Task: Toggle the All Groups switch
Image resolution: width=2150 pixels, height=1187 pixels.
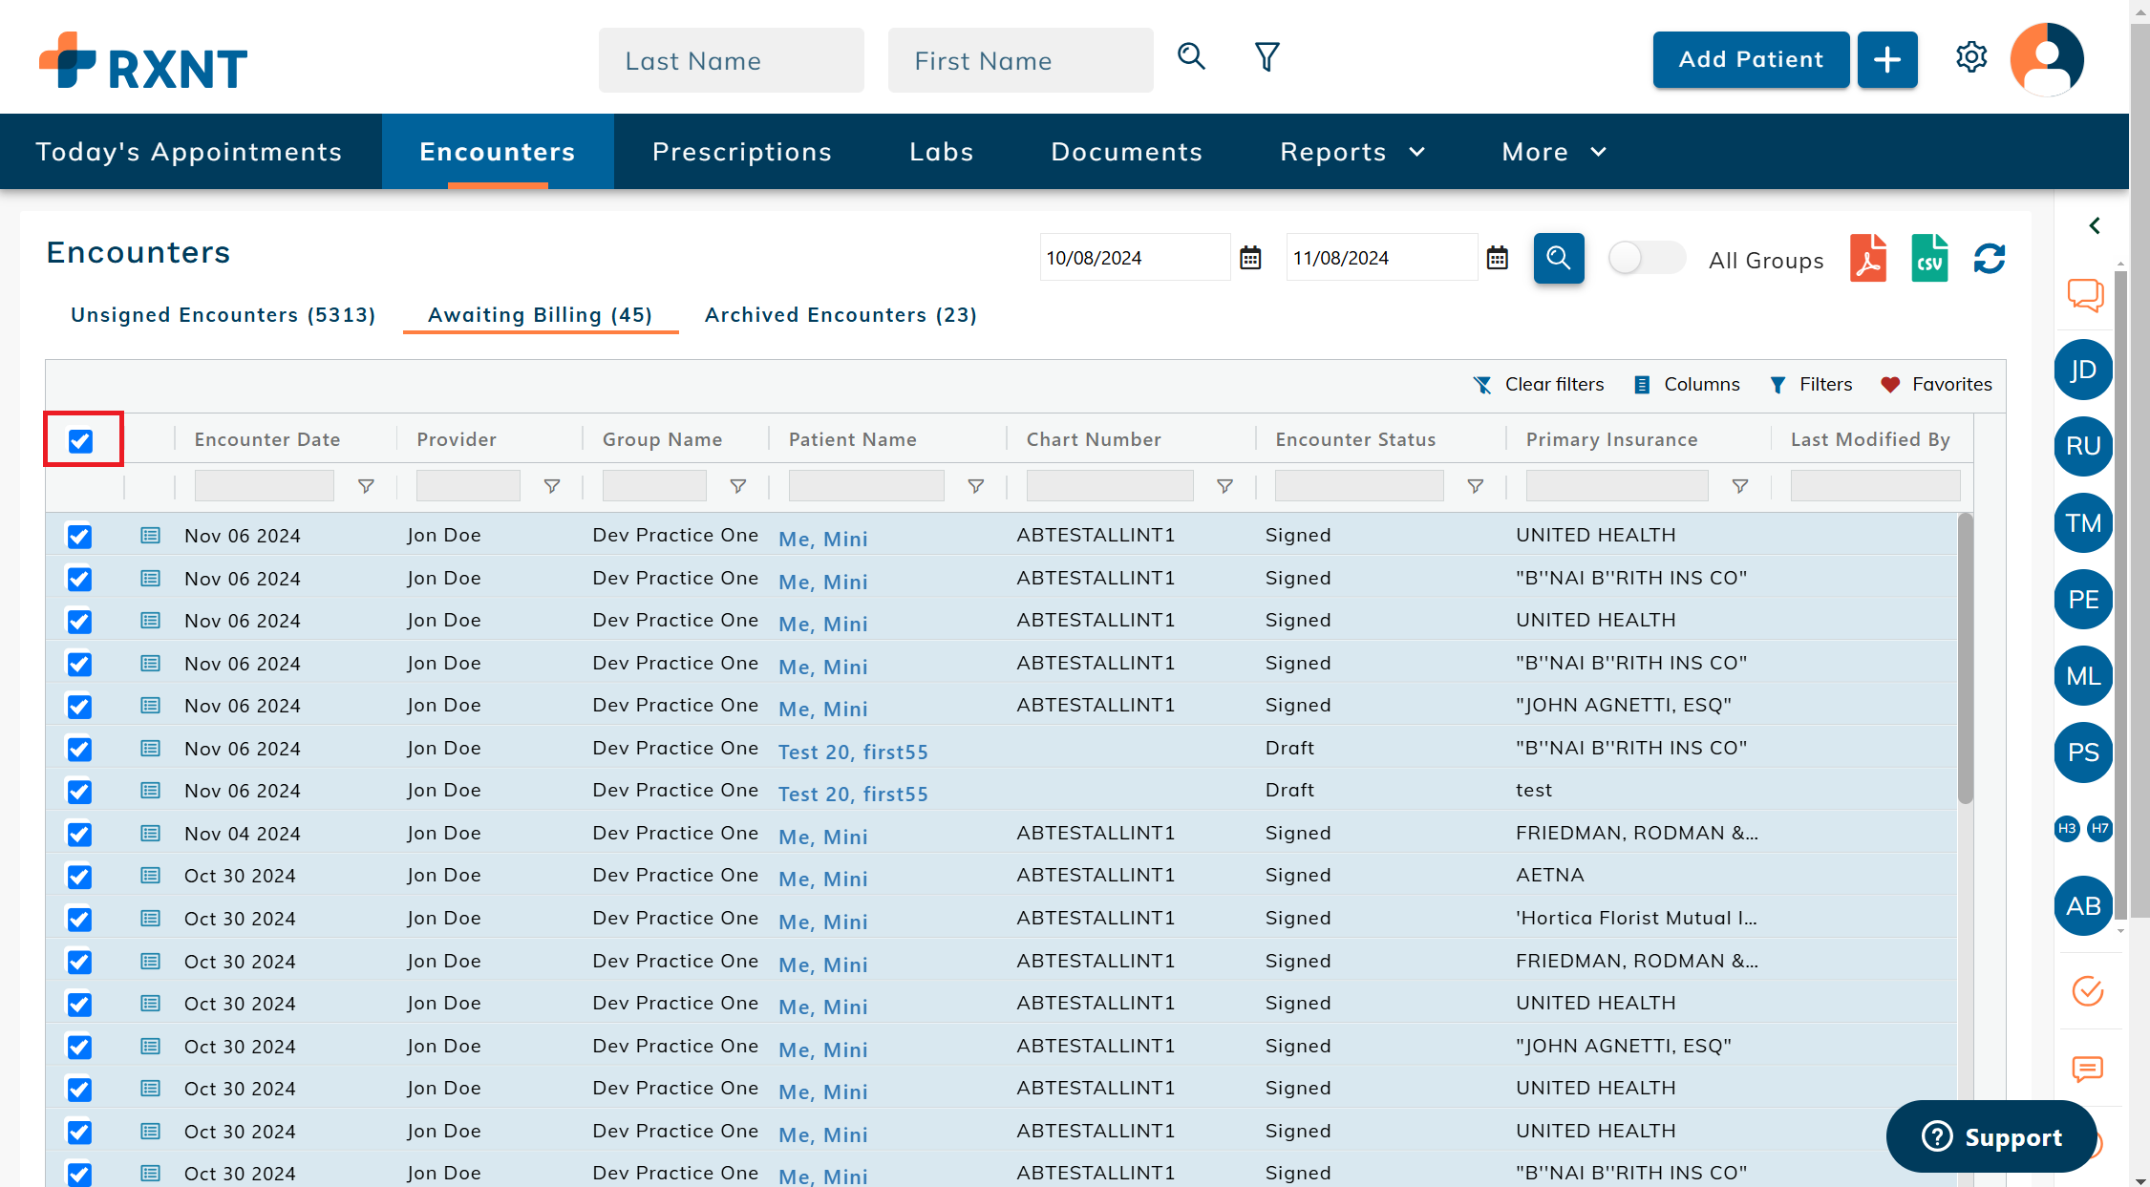Action: (x=1647, y=258)
